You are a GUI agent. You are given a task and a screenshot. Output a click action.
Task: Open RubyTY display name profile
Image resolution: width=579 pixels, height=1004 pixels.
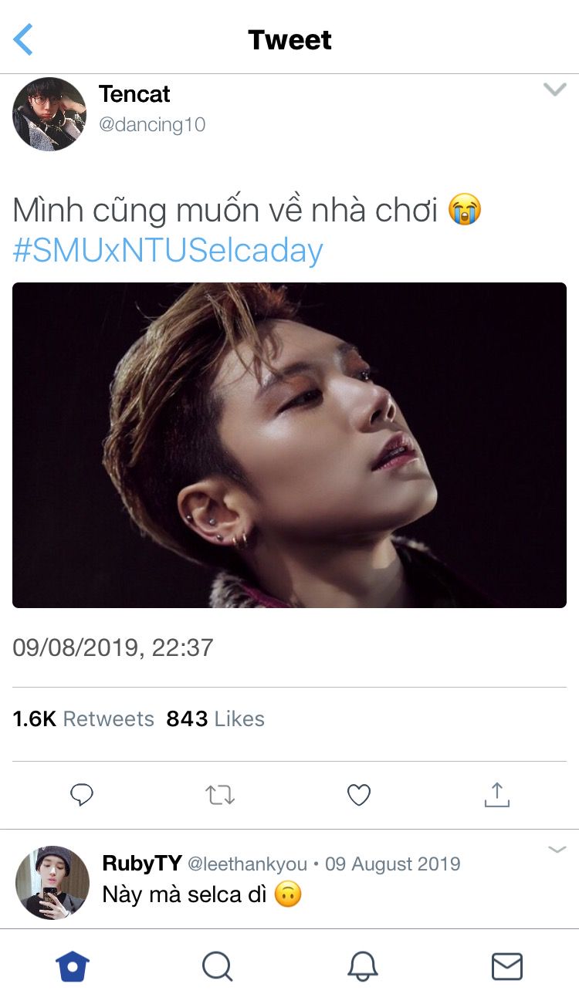[141, 863]
